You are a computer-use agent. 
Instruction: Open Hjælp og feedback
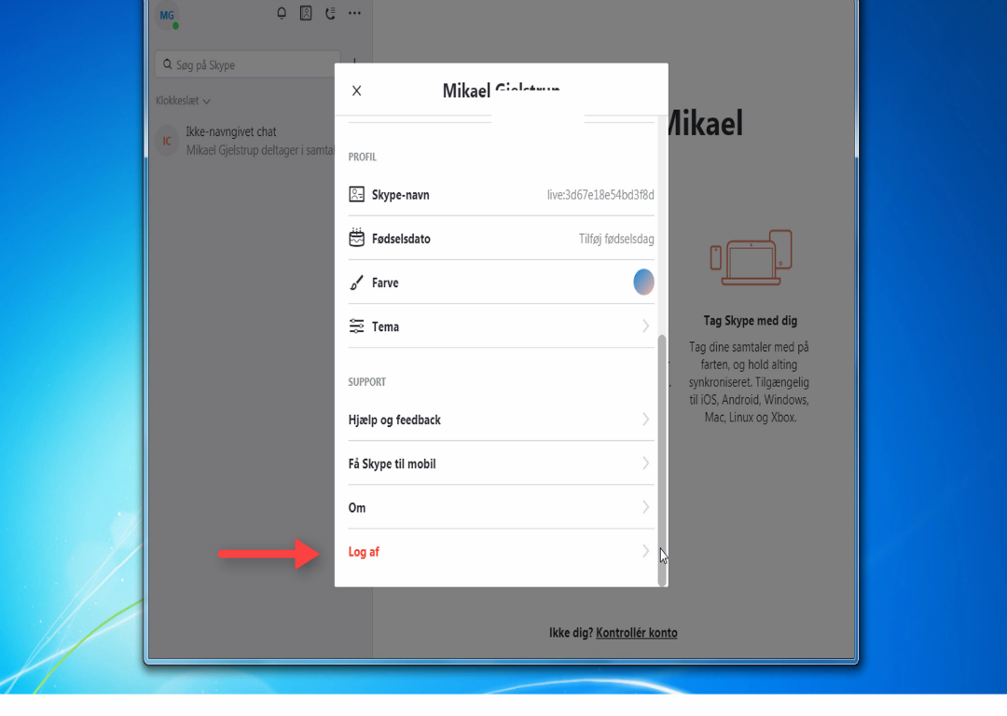pyautogui.click(x=501, y=420)
